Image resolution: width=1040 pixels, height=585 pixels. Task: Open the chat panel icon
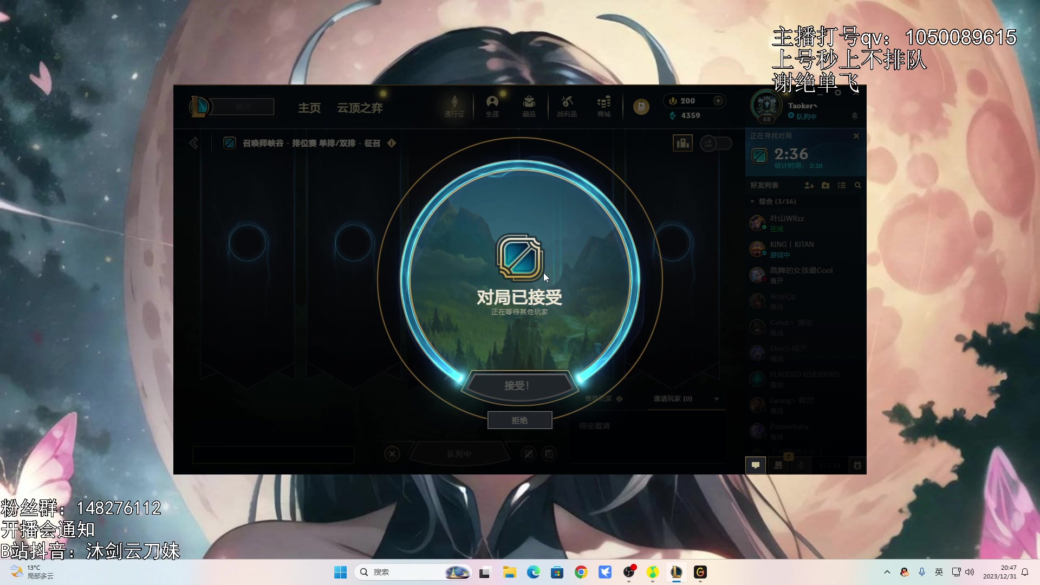756,465
